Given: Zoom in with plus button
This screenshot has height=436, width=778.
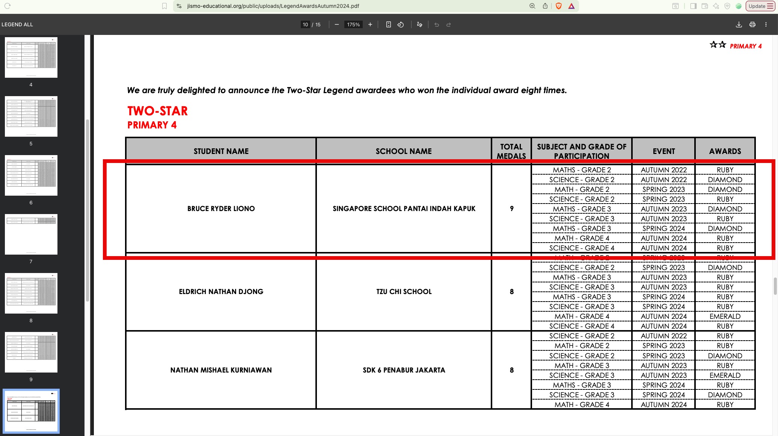Looking at the screenshot, I should coord(370,24).
